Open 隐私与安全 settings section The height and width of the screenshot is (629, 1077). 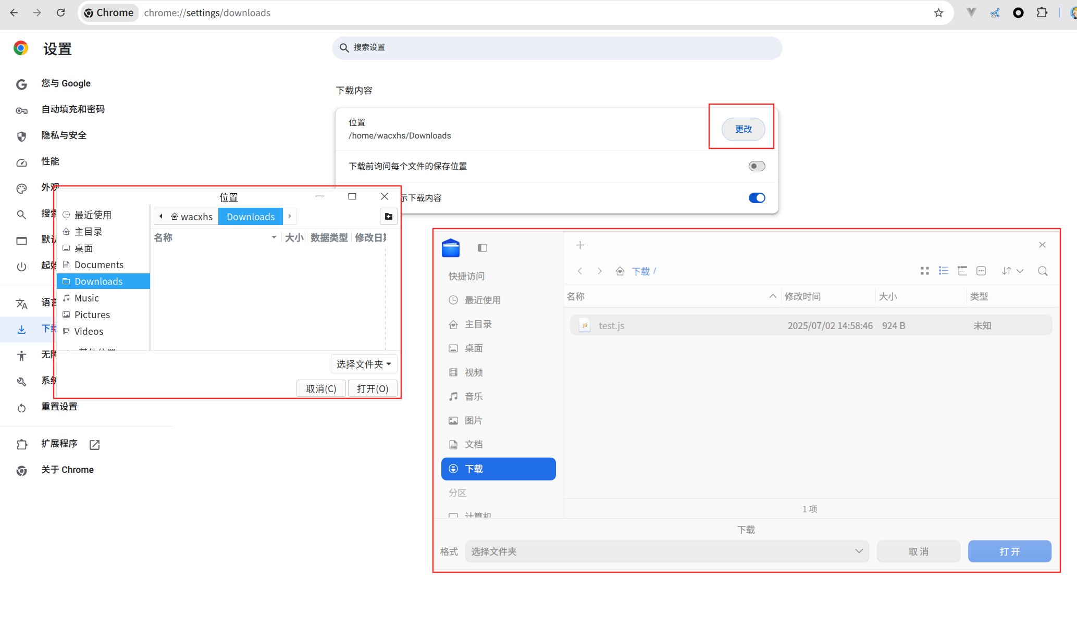click(x=64, y=135)
